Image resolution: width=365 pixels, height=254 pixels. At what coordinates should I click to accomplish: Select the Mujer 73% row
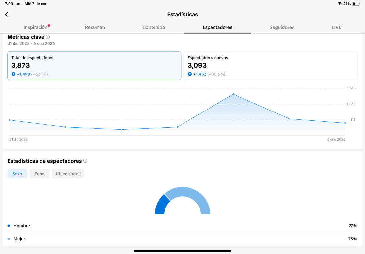[x=182, y=239]
